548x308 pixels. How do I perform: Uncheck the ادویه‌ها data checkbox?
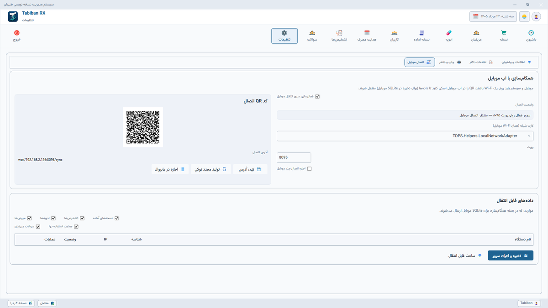pos(53,218)
